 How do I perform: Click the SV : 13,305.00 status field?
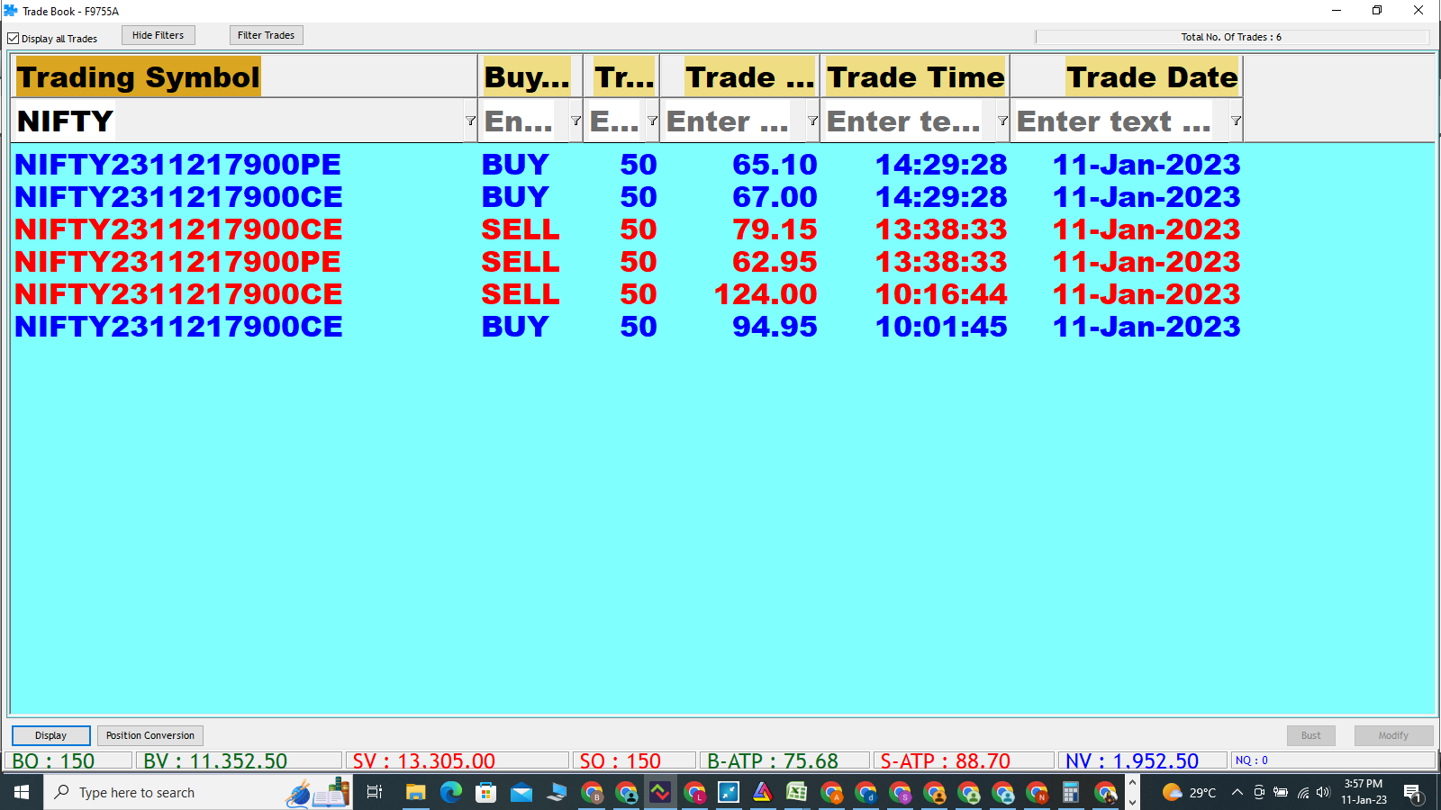click(x=458, y=760)
